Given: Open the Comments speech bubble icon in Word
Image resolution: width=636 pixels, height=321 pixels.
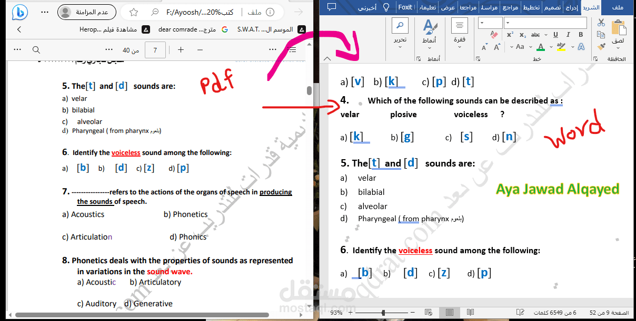Looking at the screenshot, I should (332, 7).
